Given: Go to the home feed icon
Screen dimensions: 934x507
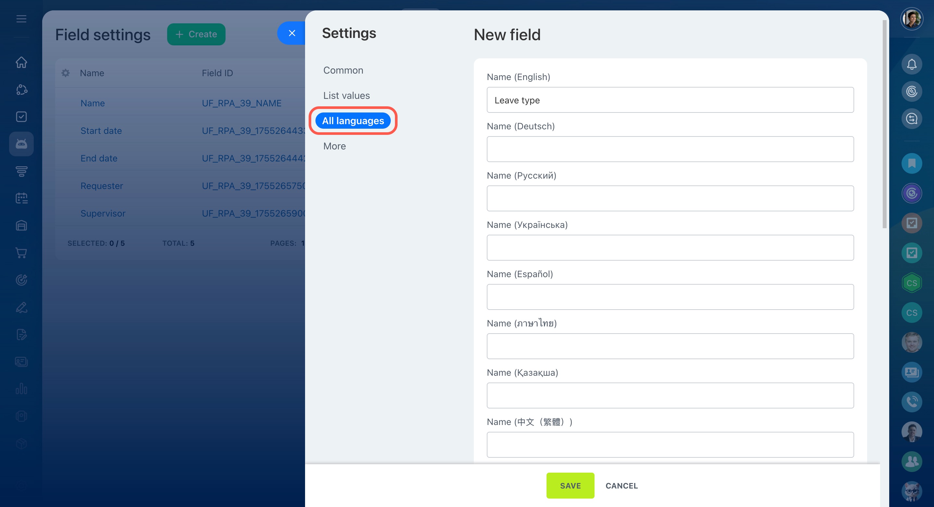Looking at the screenshot, I should coord(21,62).
